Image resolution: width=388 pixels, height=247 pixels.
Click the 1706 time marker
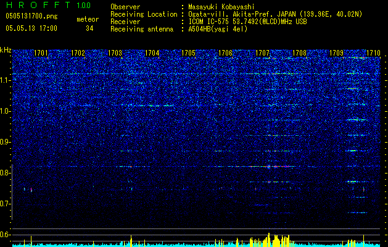(x=225, y=53)
